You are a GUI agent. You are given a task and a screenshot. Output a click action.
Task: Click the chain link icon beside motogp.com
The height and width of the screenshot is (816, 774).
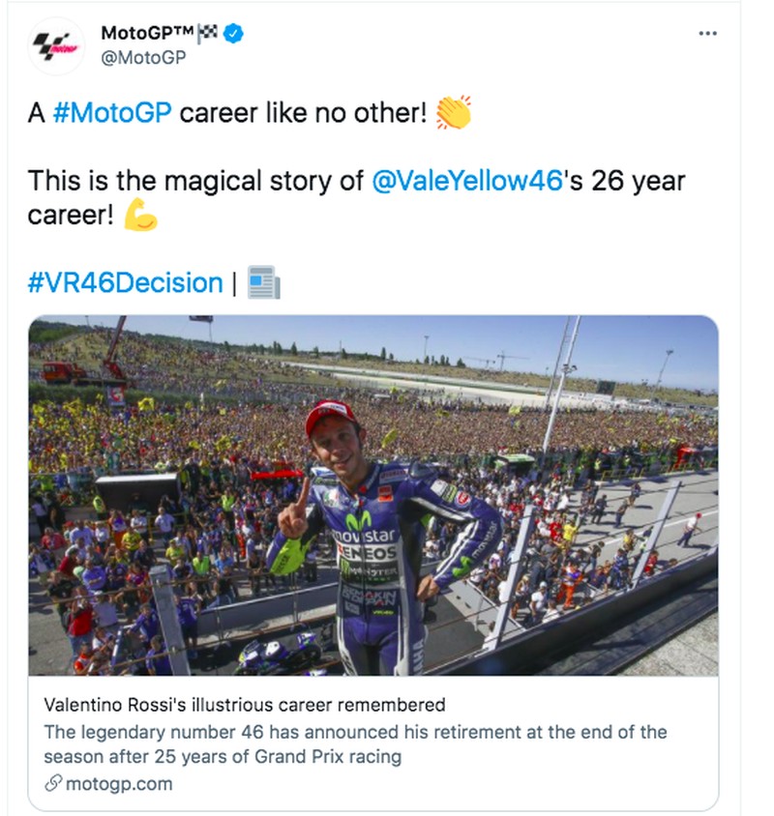[53, 784]
